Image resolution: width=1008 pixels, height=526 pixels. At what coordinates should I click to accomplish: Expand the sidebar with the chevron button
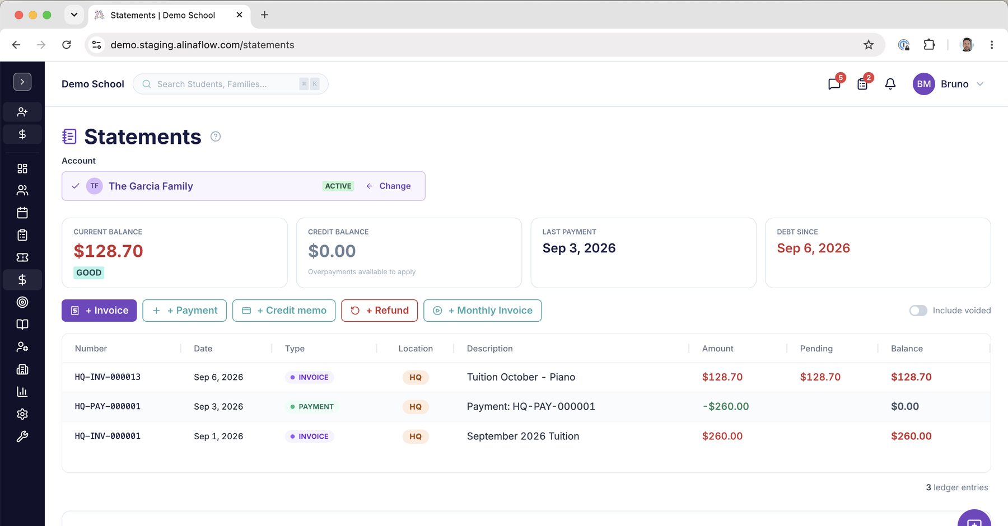click(22, 82)
